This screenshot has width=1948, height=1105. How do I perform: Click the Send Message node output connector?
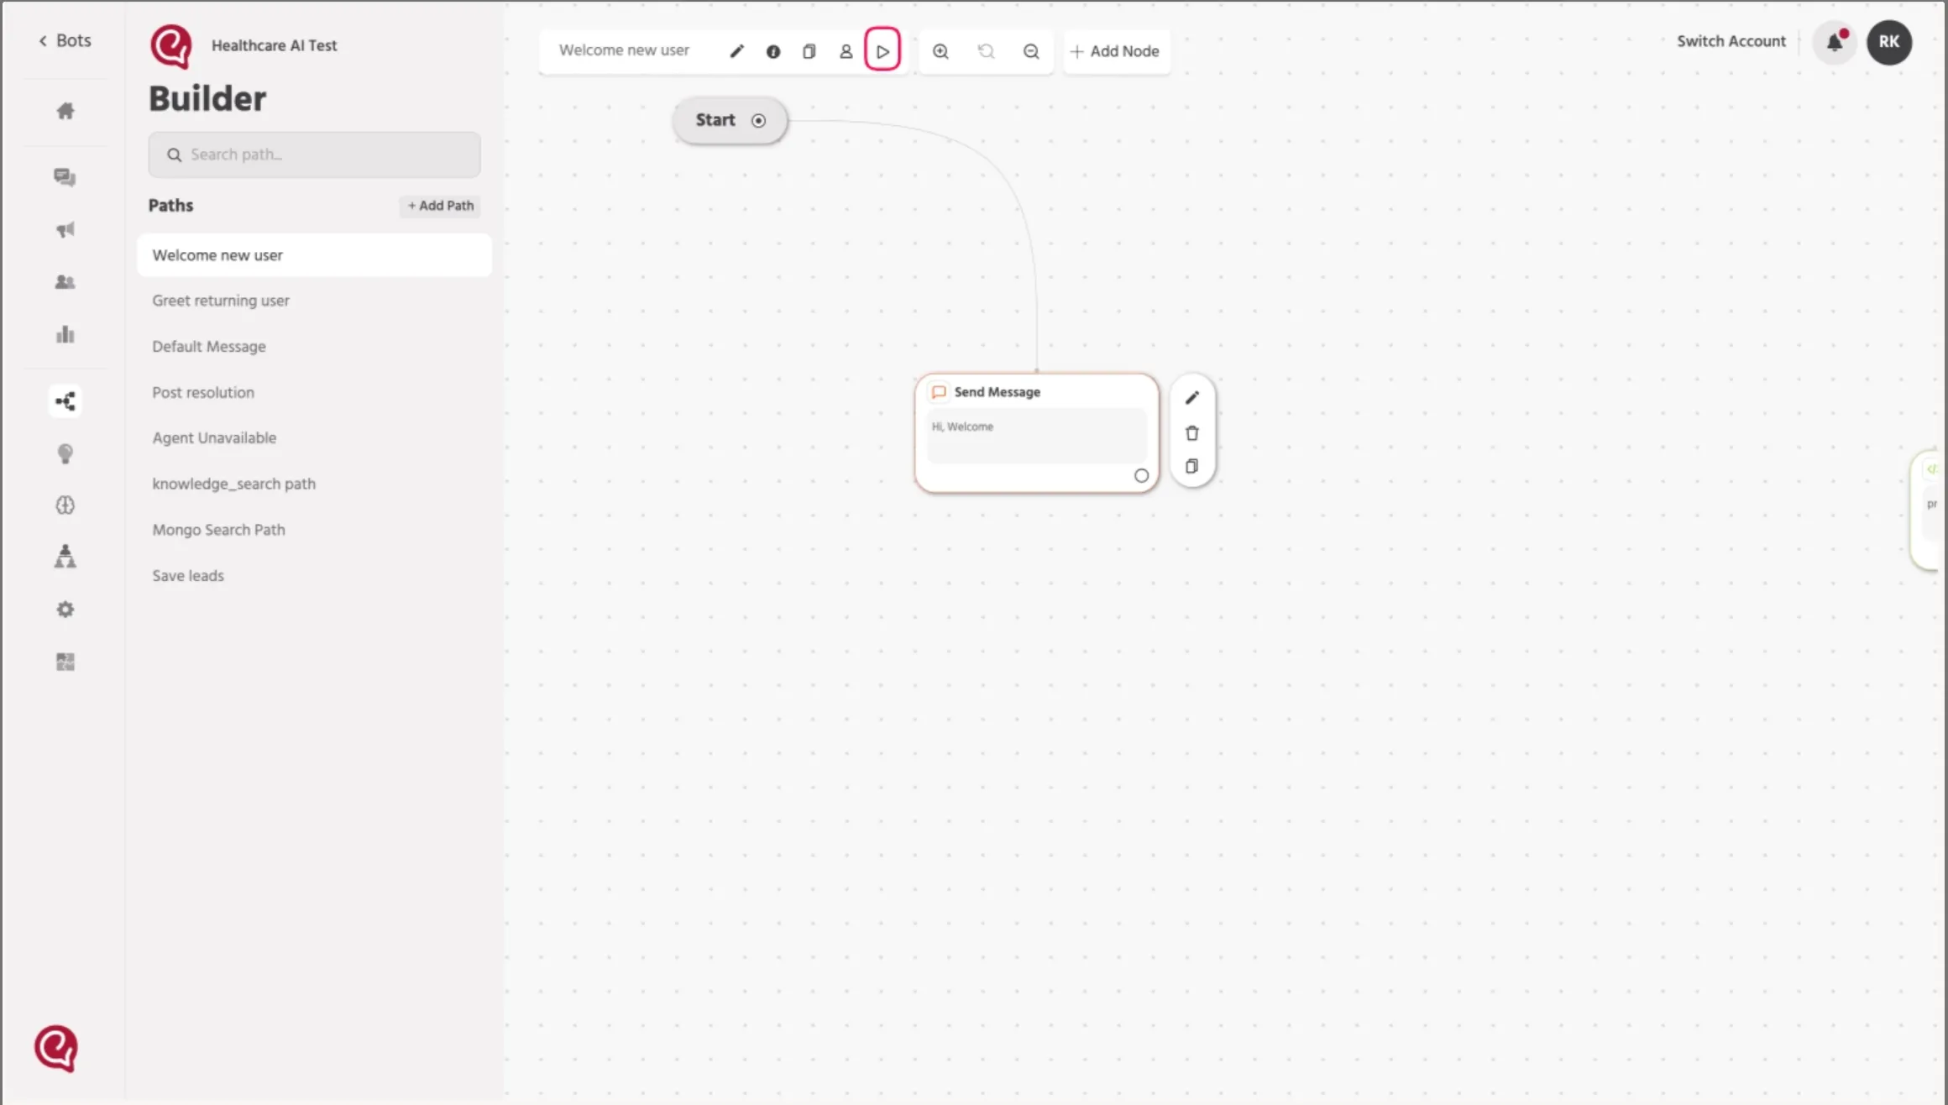click(1141, 476)
